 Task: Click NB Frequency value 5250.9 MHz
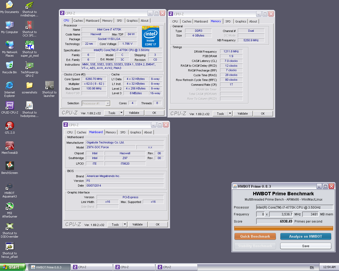pyautogui.click(x=251, y=40)
